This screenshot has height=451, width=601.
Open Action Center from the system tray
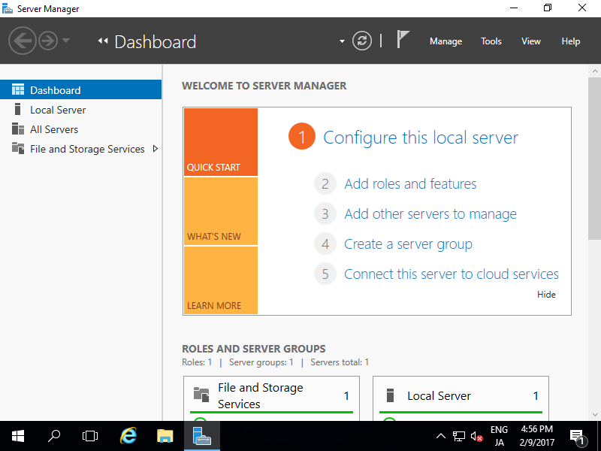pyautogui.click(x=578, y=436)
